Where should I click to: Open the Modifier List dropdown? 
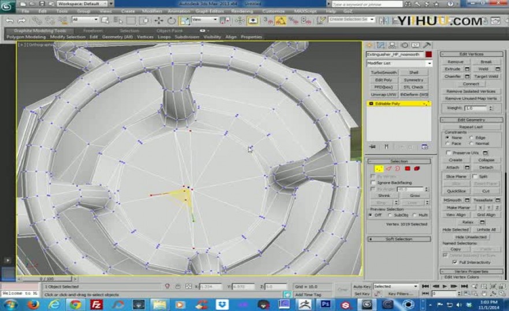(399, 63)
